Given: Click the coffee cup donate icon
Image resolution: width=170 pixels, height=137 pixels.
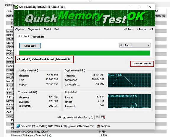Looking at the screenshot, I should click(x=98, y=126).
